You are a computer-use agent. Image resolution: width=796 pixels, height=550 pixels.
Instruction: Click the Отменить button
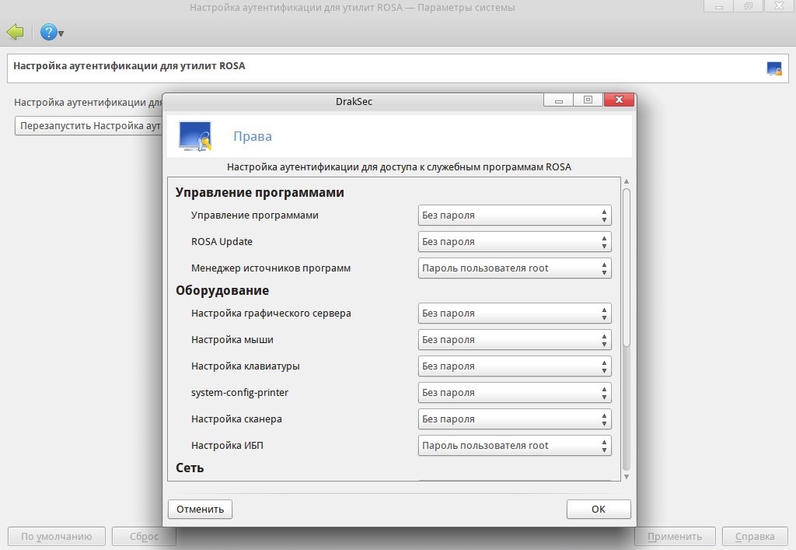tap(200, 509)
